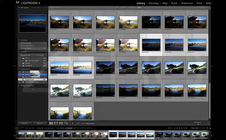
Task: Select first sunlit lake thumbnail in grid
Action: click(60, 22)
